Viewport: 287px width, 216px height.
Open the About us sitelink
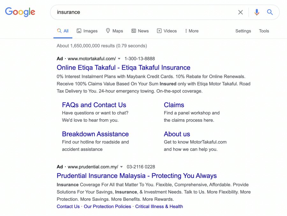(177, 134)
